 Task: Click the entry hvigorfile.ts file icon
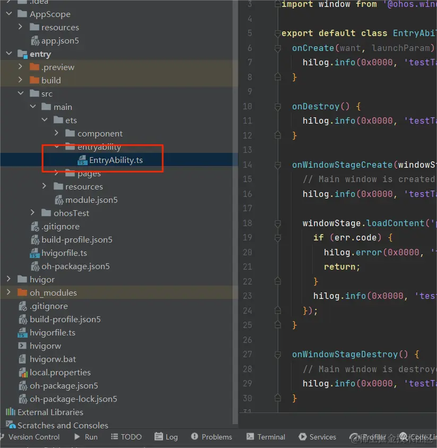[35, 253]
